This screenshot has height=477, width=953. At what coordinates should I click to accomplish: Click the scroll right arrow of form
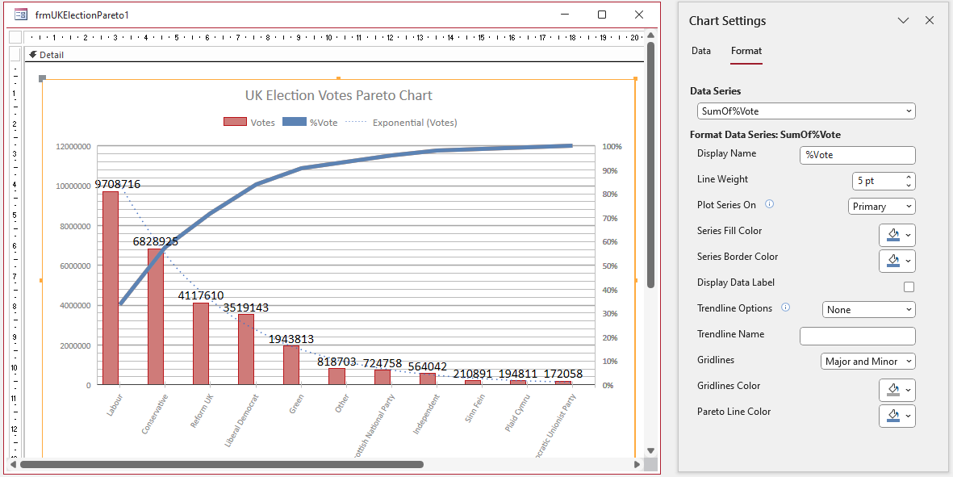[x=637, y=464]
